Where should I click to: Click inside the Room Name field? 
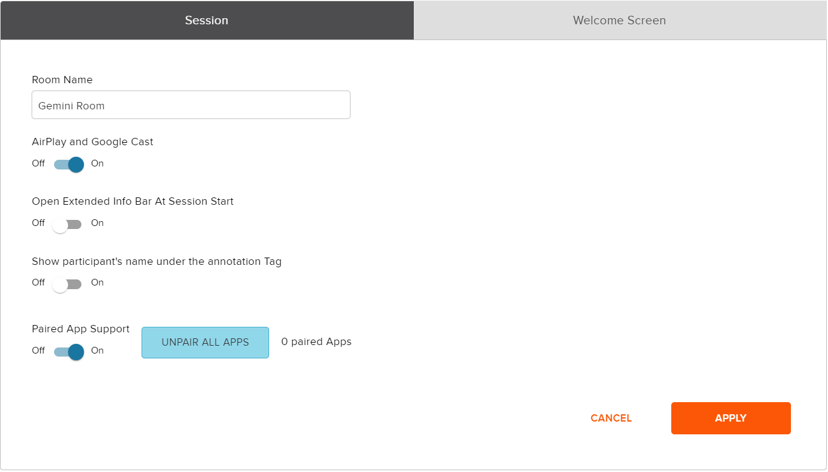[191, 104]
